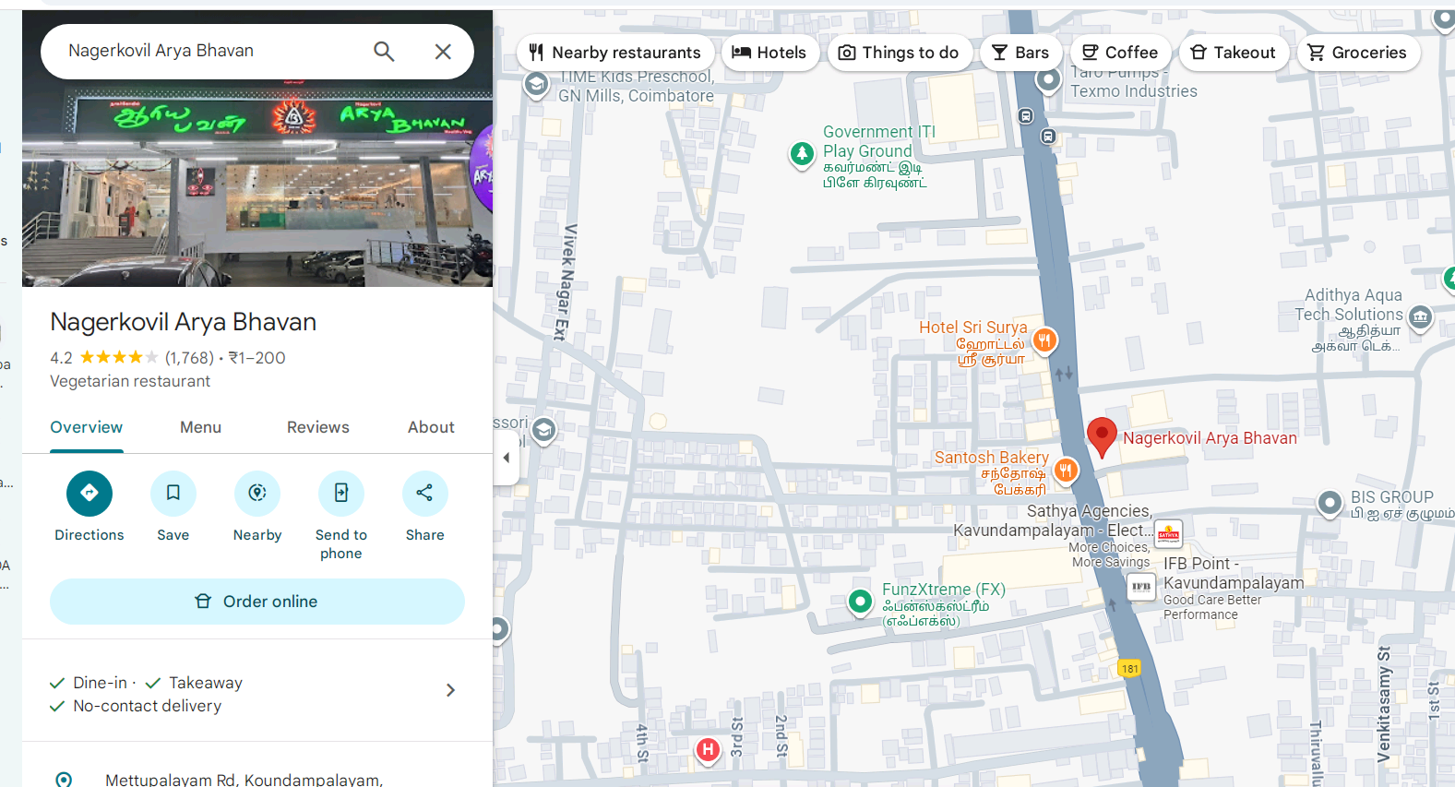Click the Nagerkovil Arya Bhavan map label
Screen dimensions: 1455x787
[x=1210, y=438]
